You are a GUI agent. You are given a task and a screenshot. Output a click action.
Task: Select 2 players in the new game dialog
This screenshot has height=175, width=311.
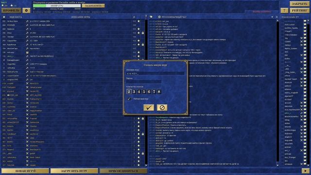[129, 91]
